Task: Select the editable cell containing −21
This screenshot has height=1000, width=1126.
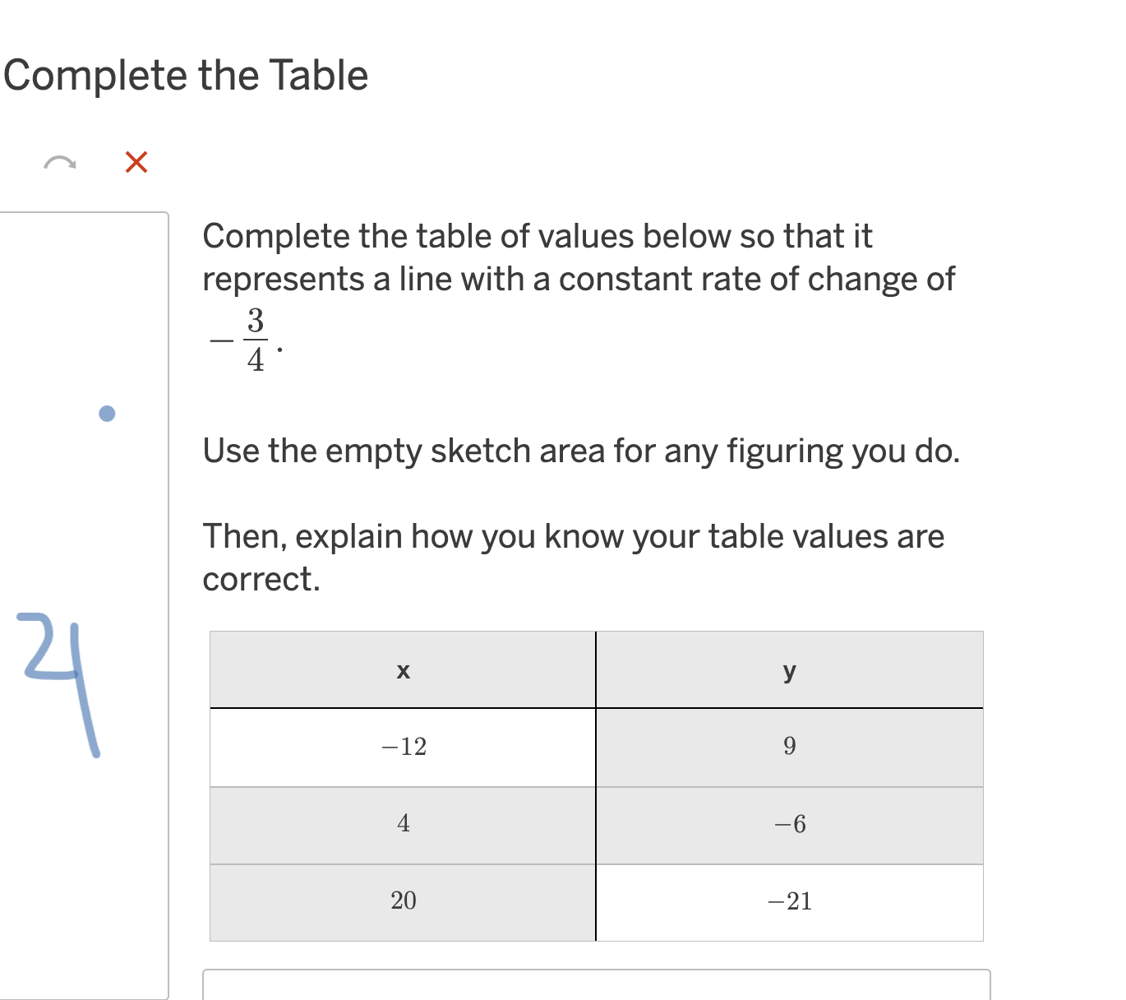Action: tap(790, 902)
